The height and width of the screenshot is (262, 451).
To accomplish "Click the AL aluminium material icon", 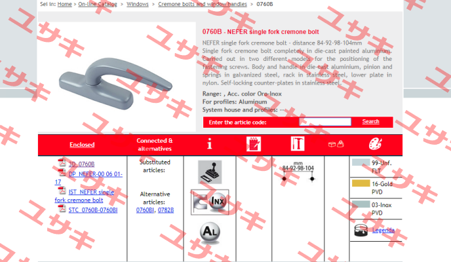I will (x=210, y=233).
